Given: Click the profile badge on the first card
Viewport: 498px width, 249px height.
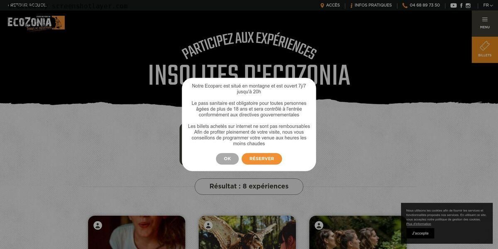Looking at the screenshot, I should point(98,225).
